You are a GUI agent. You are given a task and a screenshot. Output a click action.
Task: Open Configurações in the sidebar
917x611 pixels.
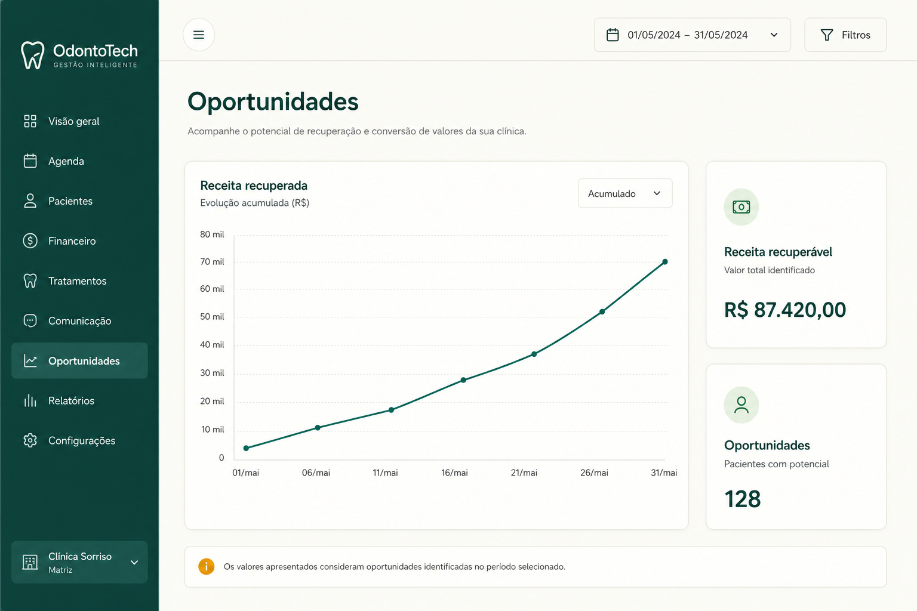tap(79, 440)
